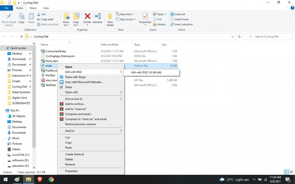Open the Copy to ribbon button
Screen dimensions: 295x184
(76, 20)
